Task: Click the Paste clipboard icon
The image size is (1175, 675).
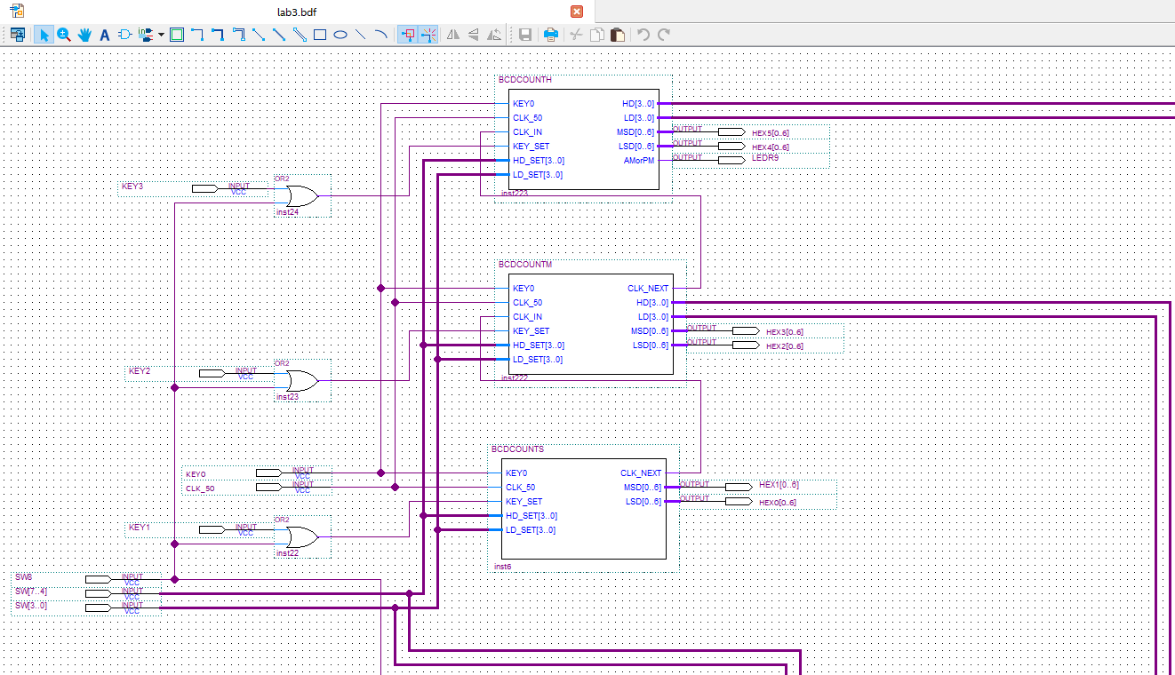Action: pos(618,35)
